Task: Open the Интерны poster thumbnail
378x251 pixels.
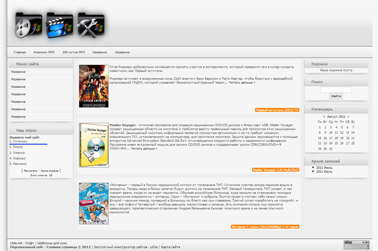Action: tap(94, 204)
